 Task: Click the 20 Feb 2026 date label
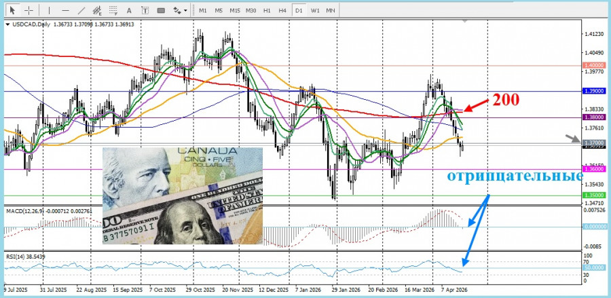[382, 291]
